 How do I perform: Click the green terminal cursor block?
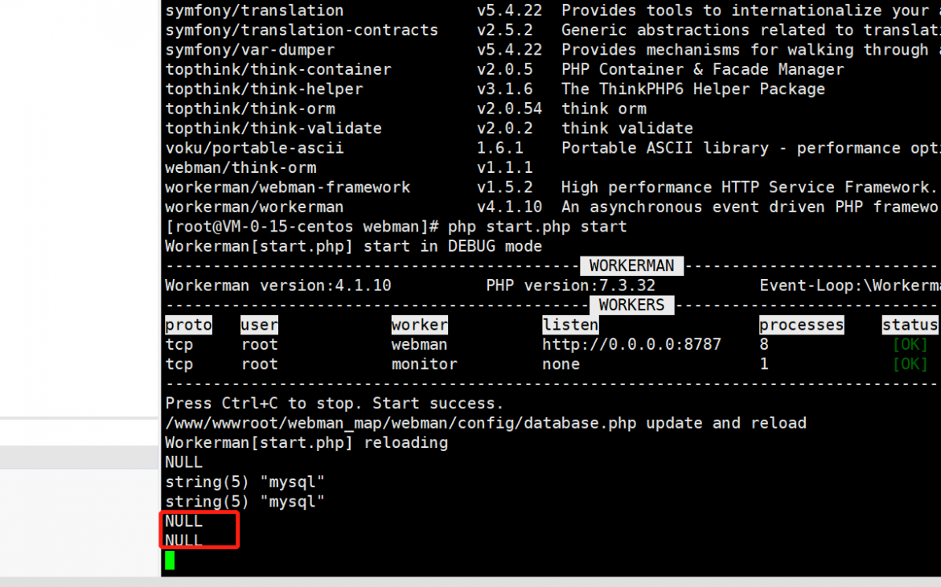coord(170,560)
